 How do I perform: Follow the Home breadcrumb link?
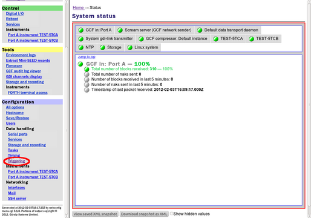(78, 8)
